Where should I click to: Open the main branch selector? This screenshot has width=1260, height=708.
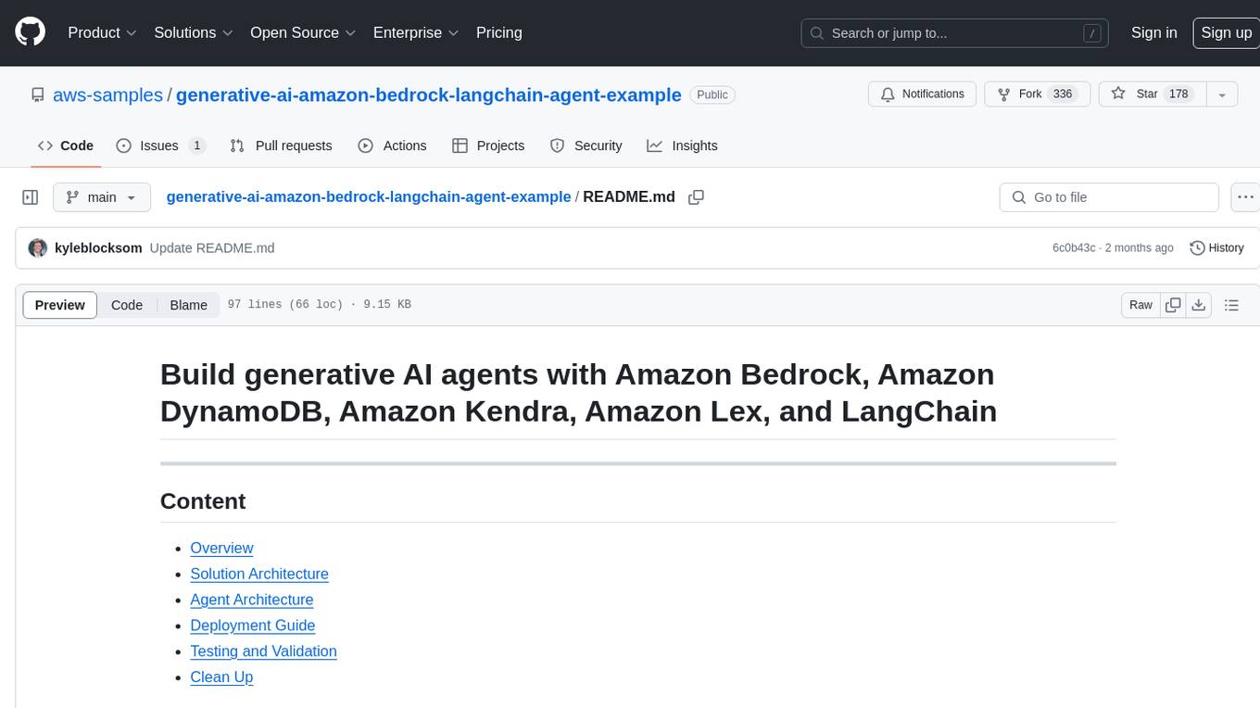101,197
